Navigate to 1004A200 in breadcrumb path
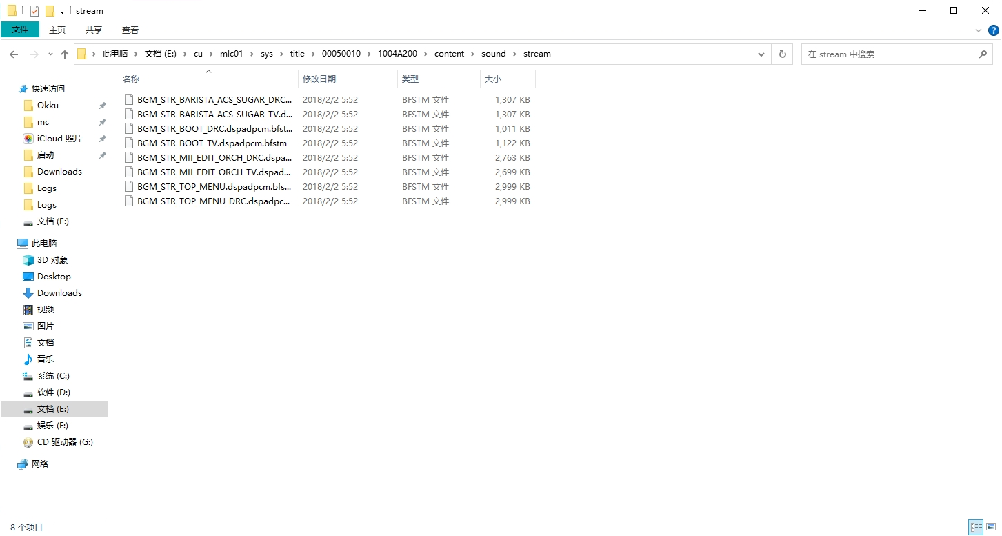 click(x=397, y=54)
